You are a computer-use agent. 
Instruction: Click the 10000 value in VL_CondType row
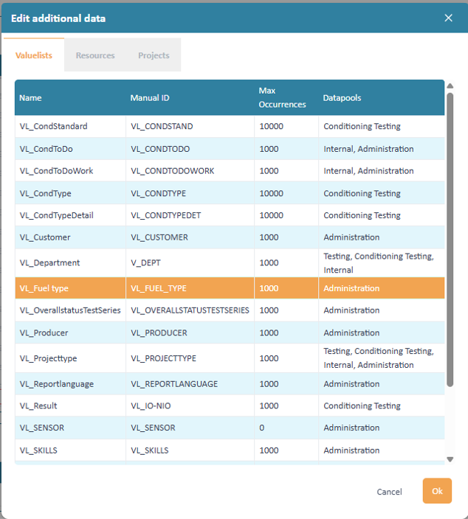[x=271, y=193]
